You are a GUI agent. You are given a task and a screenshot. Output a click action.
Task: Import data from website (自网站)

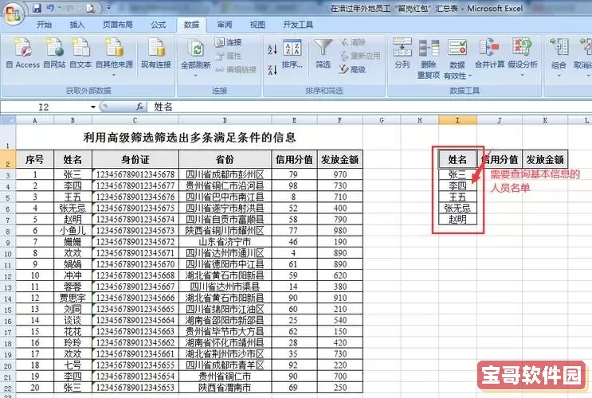coord(54,53)
